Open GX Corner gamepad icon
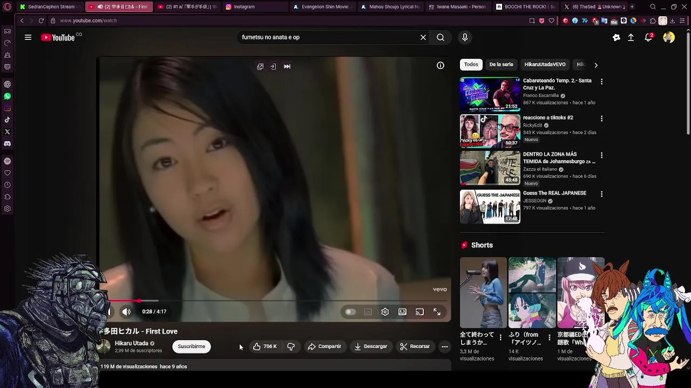Image resolution: width=691 pixels, height=388 pixels. point(7,31)
